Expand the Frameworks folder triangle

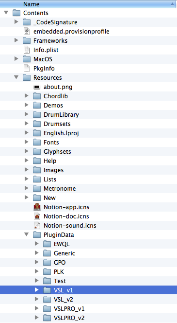(x=16, y=40)
